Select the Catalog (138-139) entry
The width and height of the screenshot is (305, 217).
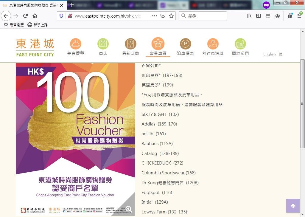pos(160,153)
